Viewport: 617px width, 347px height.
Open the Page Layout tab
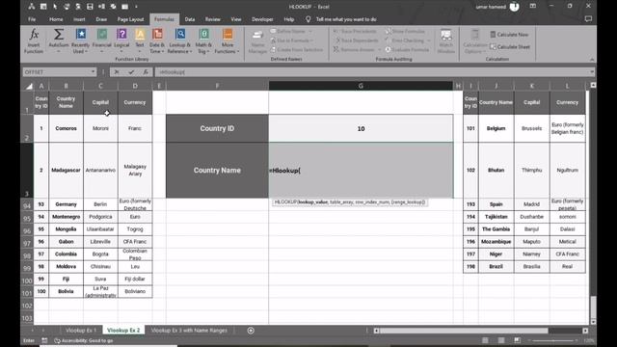[130, 19]
